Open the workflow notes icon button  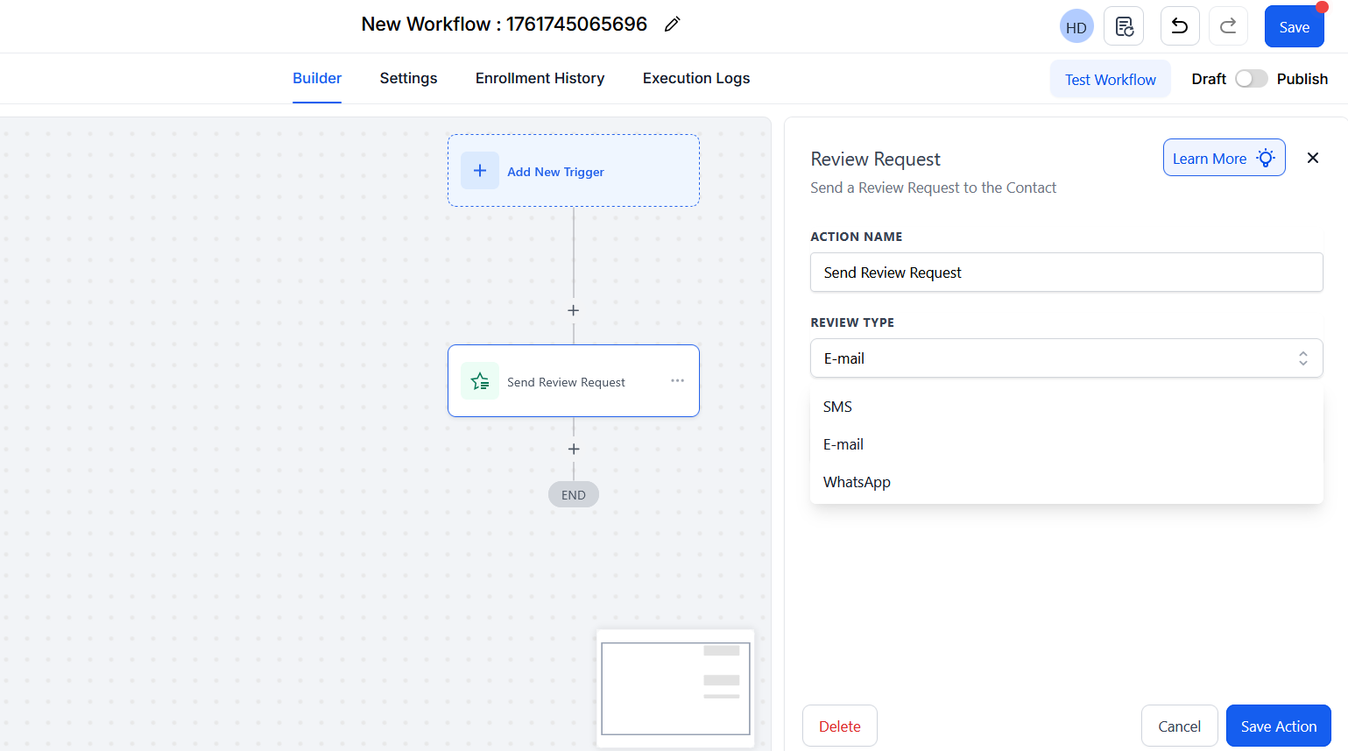pos(1124,27)
